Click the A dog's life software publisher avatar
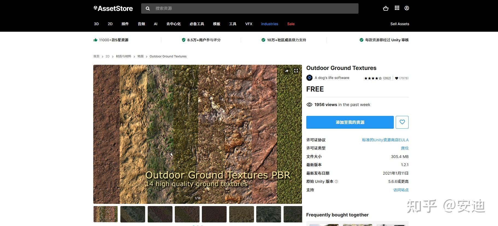The height and width of the screenshot is (226, 498). [309, 78]
